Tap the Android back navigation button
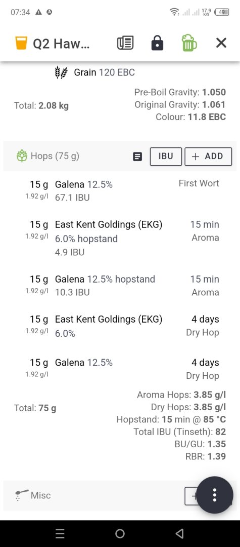The image size is (240, 547). [179, 533]
